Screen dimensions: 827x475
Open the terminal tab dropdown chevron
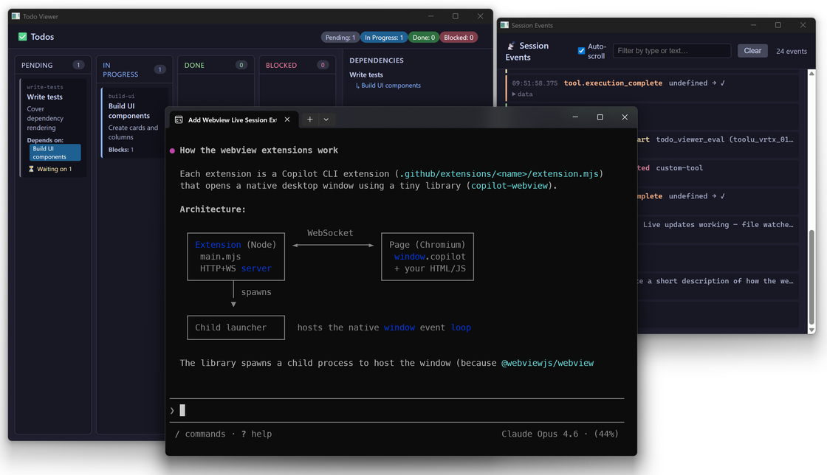[x=326, y=119]
